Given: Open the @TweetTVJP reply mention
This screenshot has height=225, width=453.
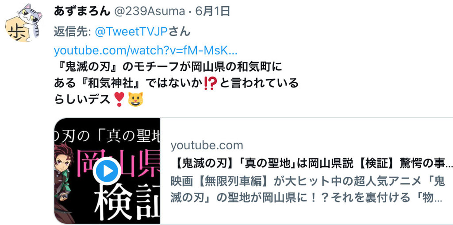Looking at the screenshot, I should tap(131, 31).
